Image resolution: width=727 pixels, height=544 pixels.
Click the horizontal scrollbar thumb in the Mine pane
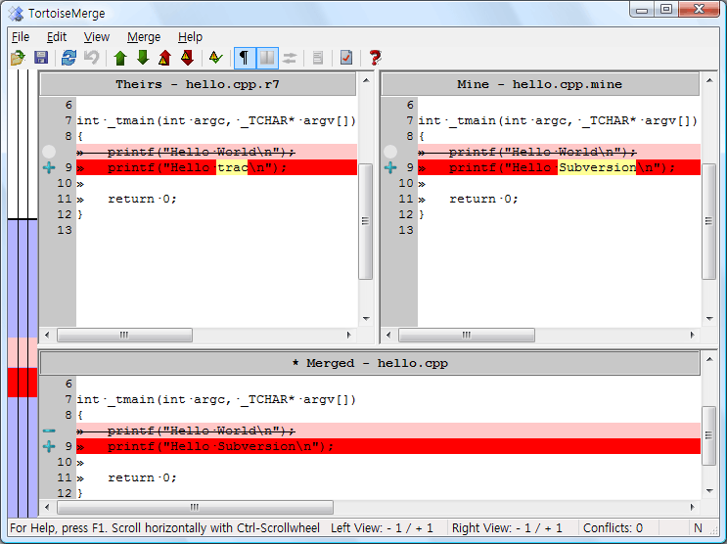467,335
